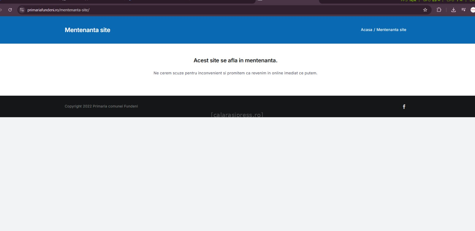Go forward with the navigation arrow
This screenshot has height=231, width=475.
(x=1, y=10)
